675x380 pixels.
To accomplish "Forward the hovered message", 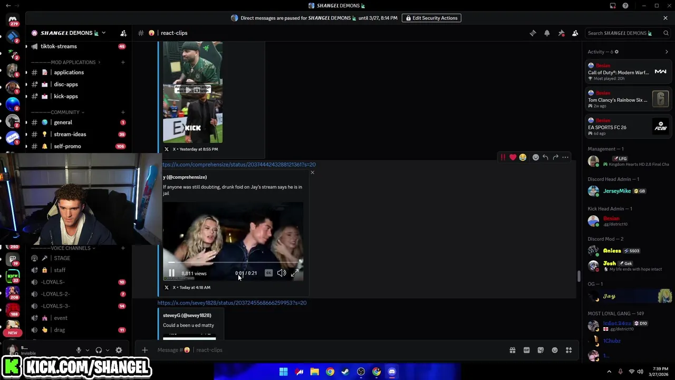I will (555, 157).
